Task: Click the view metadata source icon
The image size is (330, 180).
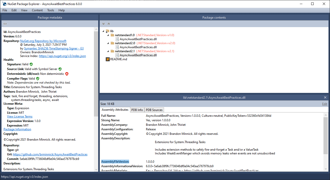Action: [5, 24]
